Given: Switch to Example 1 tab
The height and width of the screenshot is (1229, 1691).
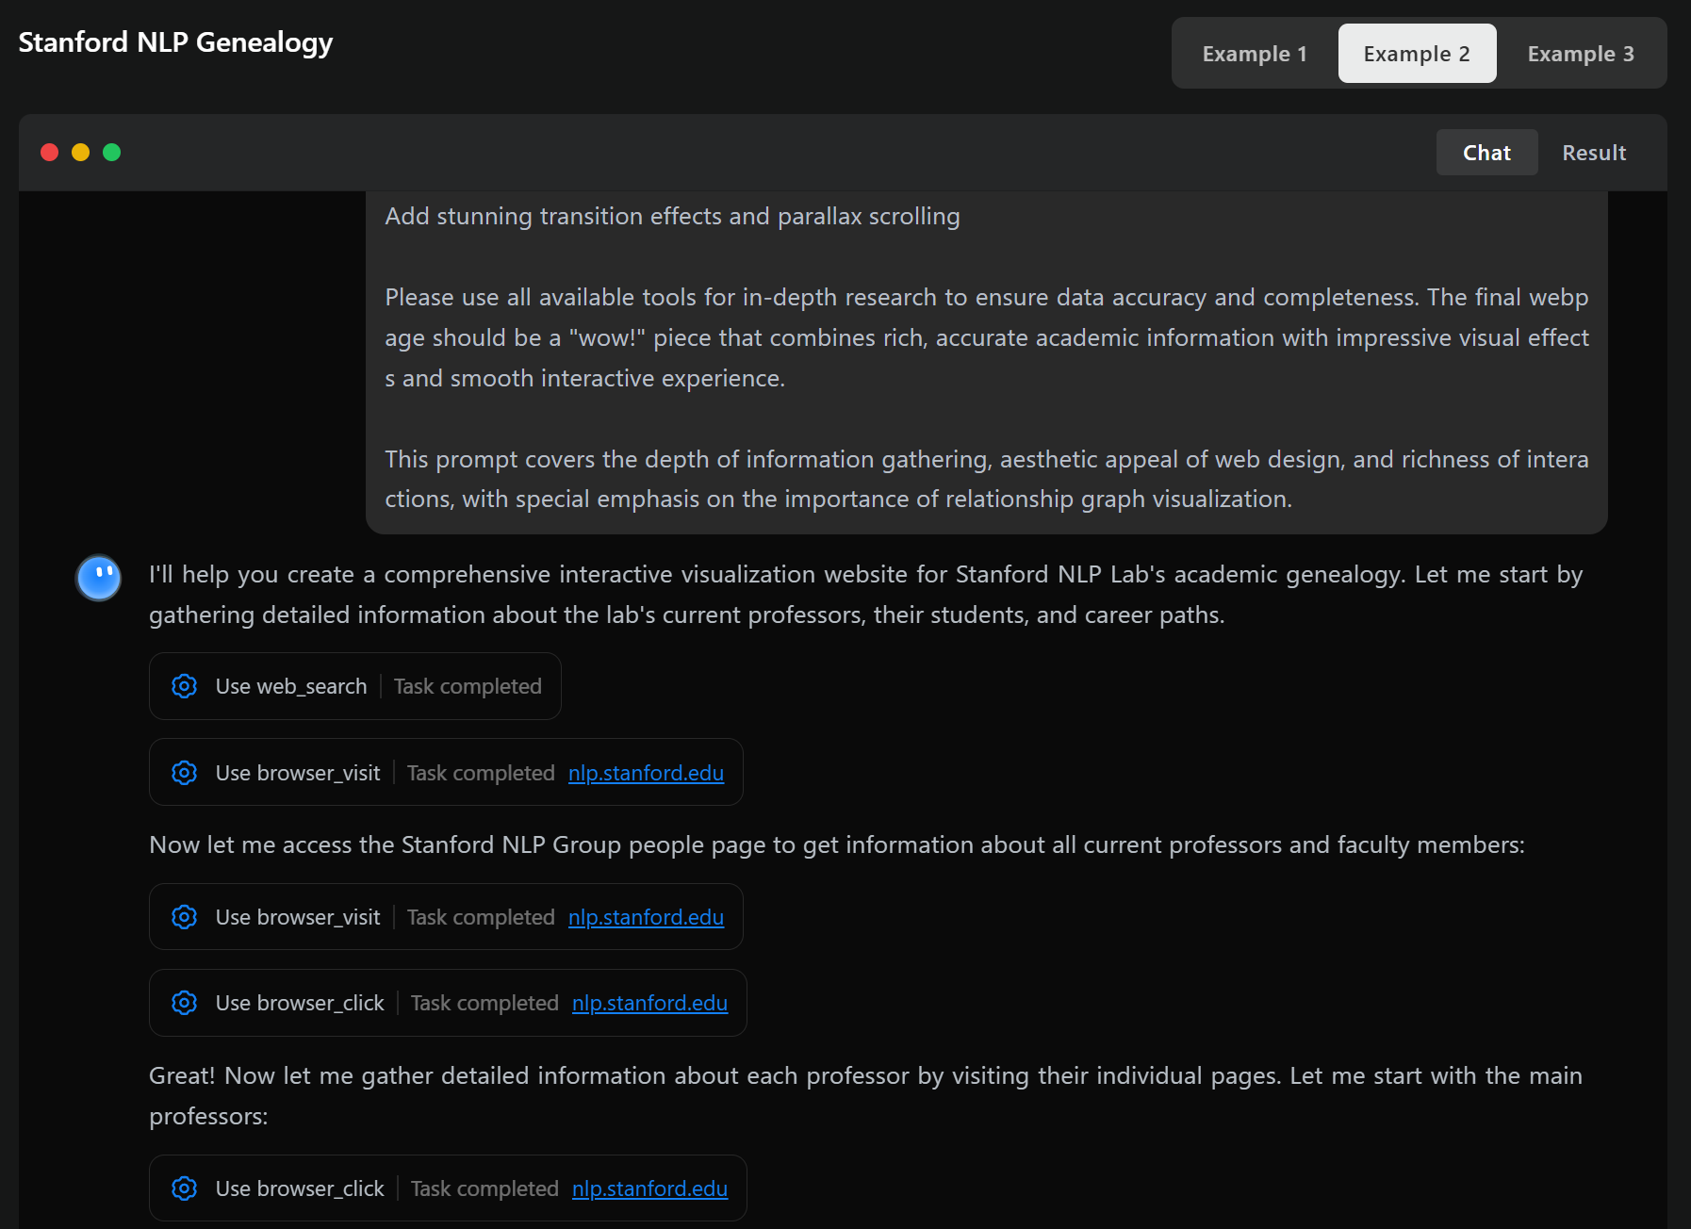Looking at the screenshot, I should [1255, 54].
